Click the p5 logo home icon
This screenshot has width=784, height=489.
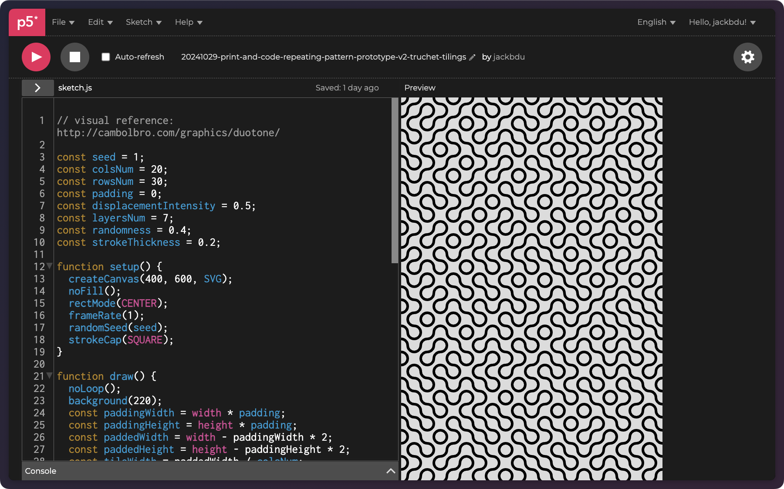click(x=27, y=22)
